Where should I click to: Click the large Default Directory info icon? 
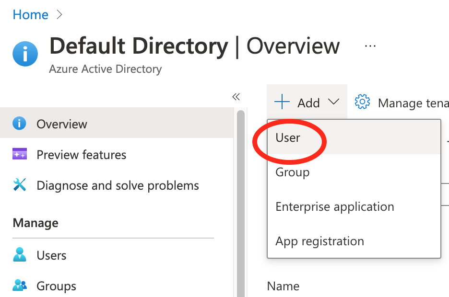click(25, 53)
